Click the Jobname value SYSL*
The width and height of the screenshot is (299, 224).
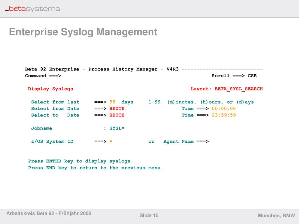tap(117, 128)
